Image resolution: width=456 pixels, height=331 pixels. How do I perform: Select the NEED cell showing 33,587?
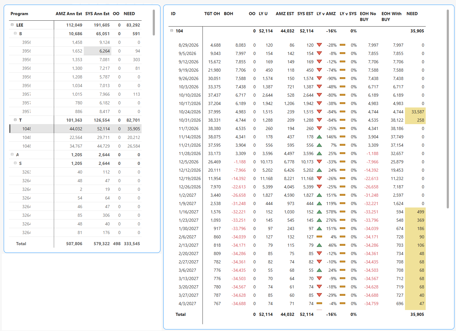point(415,112)
